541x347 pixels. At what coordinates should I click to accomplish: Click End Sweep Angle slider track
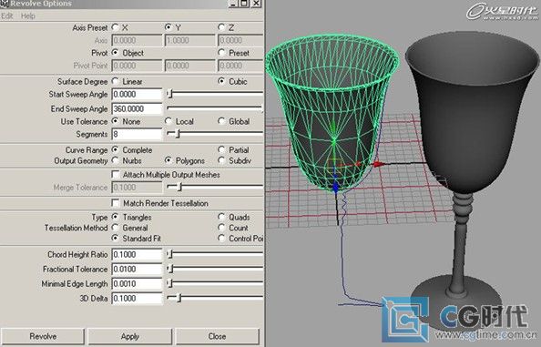tap(214, 108)
